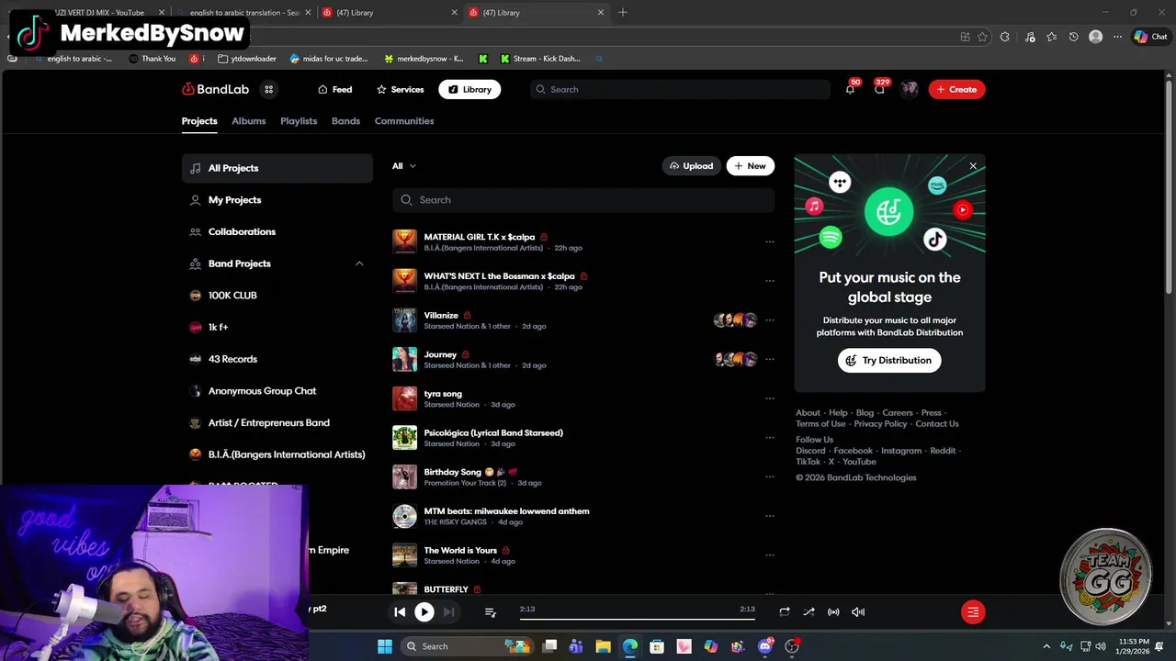Click the Upload button
Viewport: 1176px width, 661px height.
point(692,166)
